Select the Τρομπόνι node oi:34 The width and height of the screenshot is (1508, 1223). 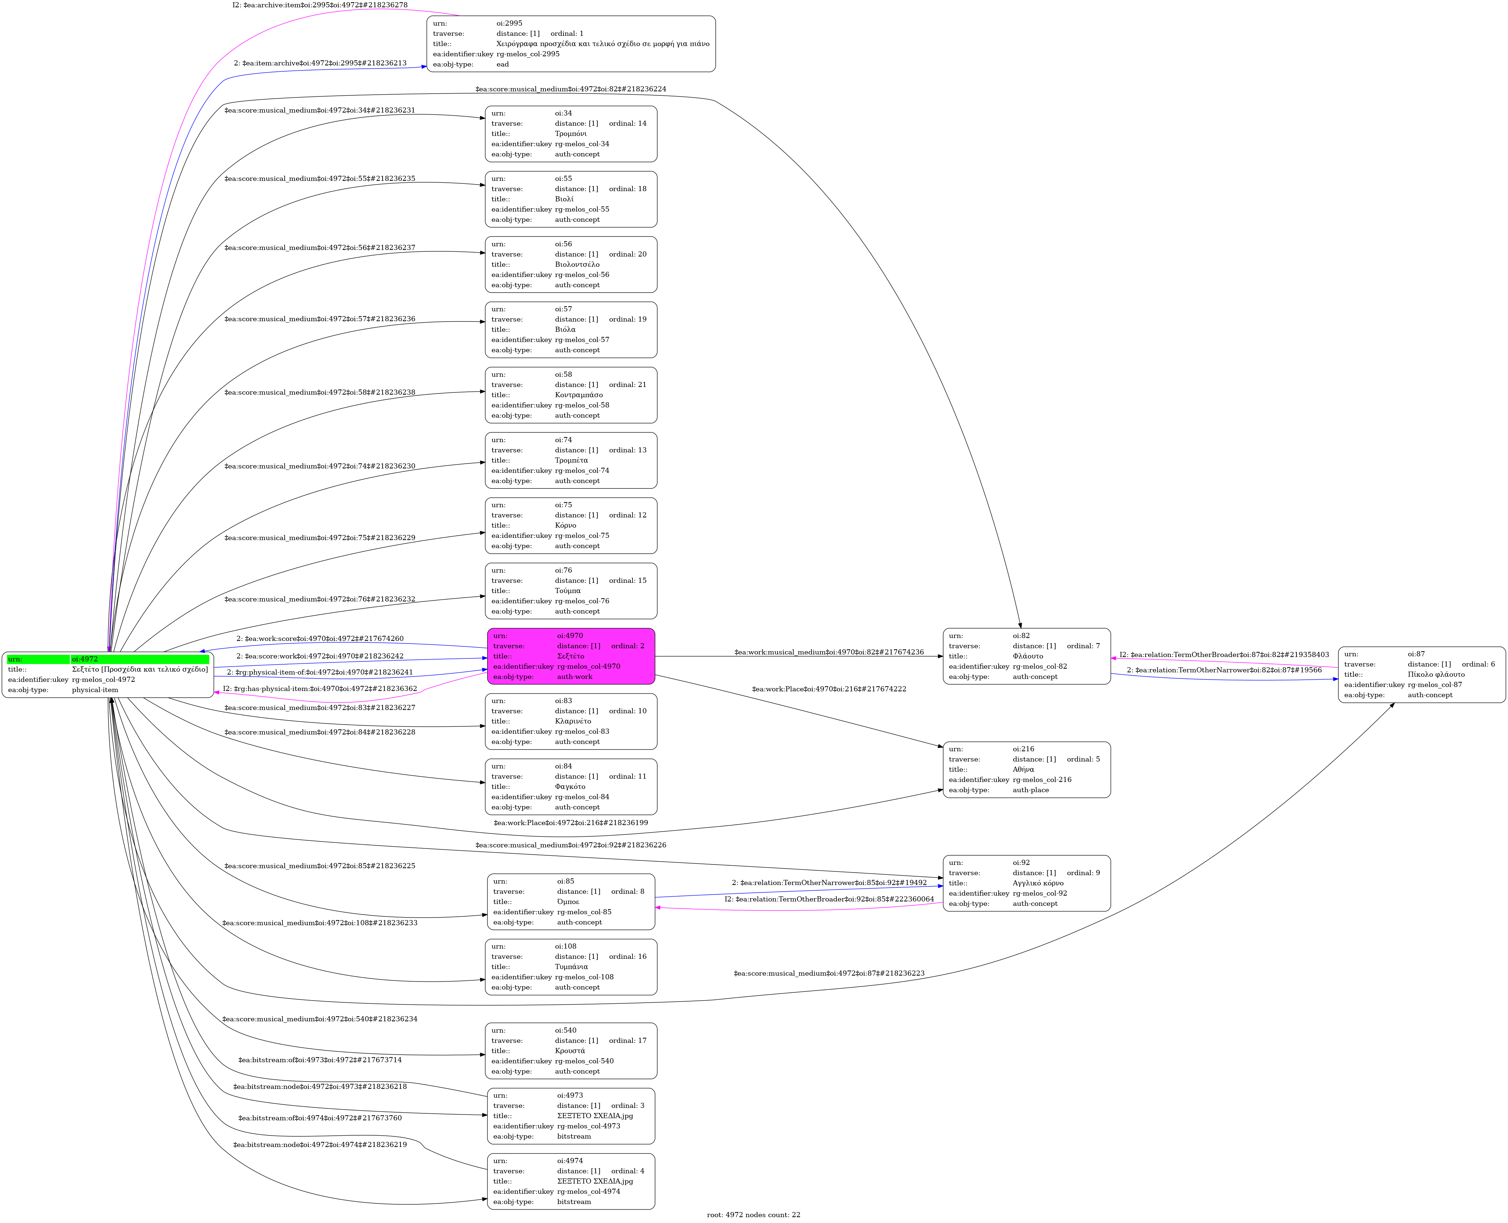coord(570,134)
